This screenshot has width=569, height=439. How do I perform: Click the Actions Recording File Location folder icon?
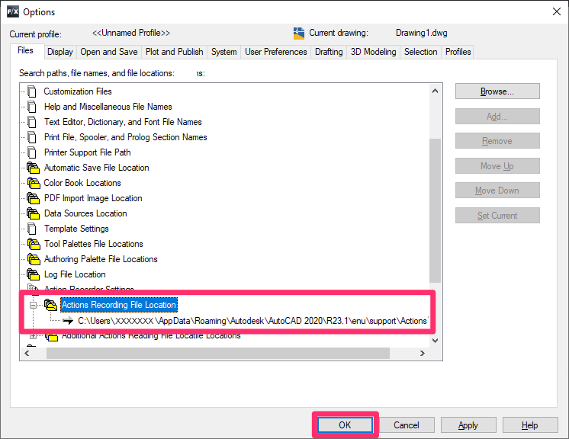pyautogui.click(x=50, y=305)
